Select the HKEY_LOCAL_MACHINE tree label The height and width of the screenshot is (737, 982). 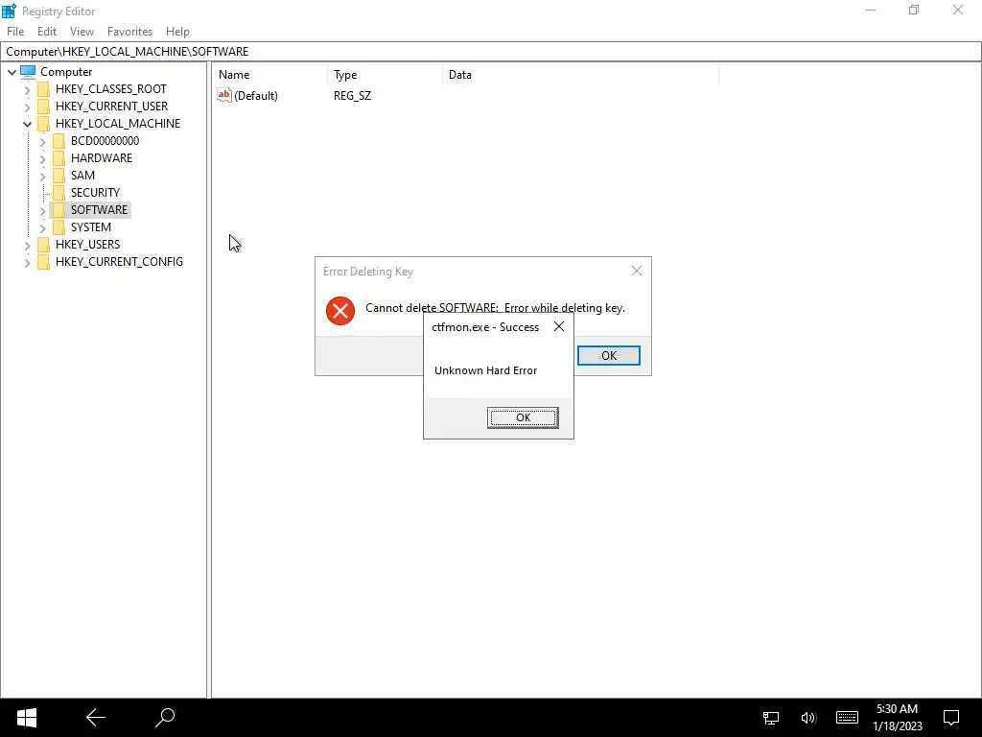[x=118, y=124]
